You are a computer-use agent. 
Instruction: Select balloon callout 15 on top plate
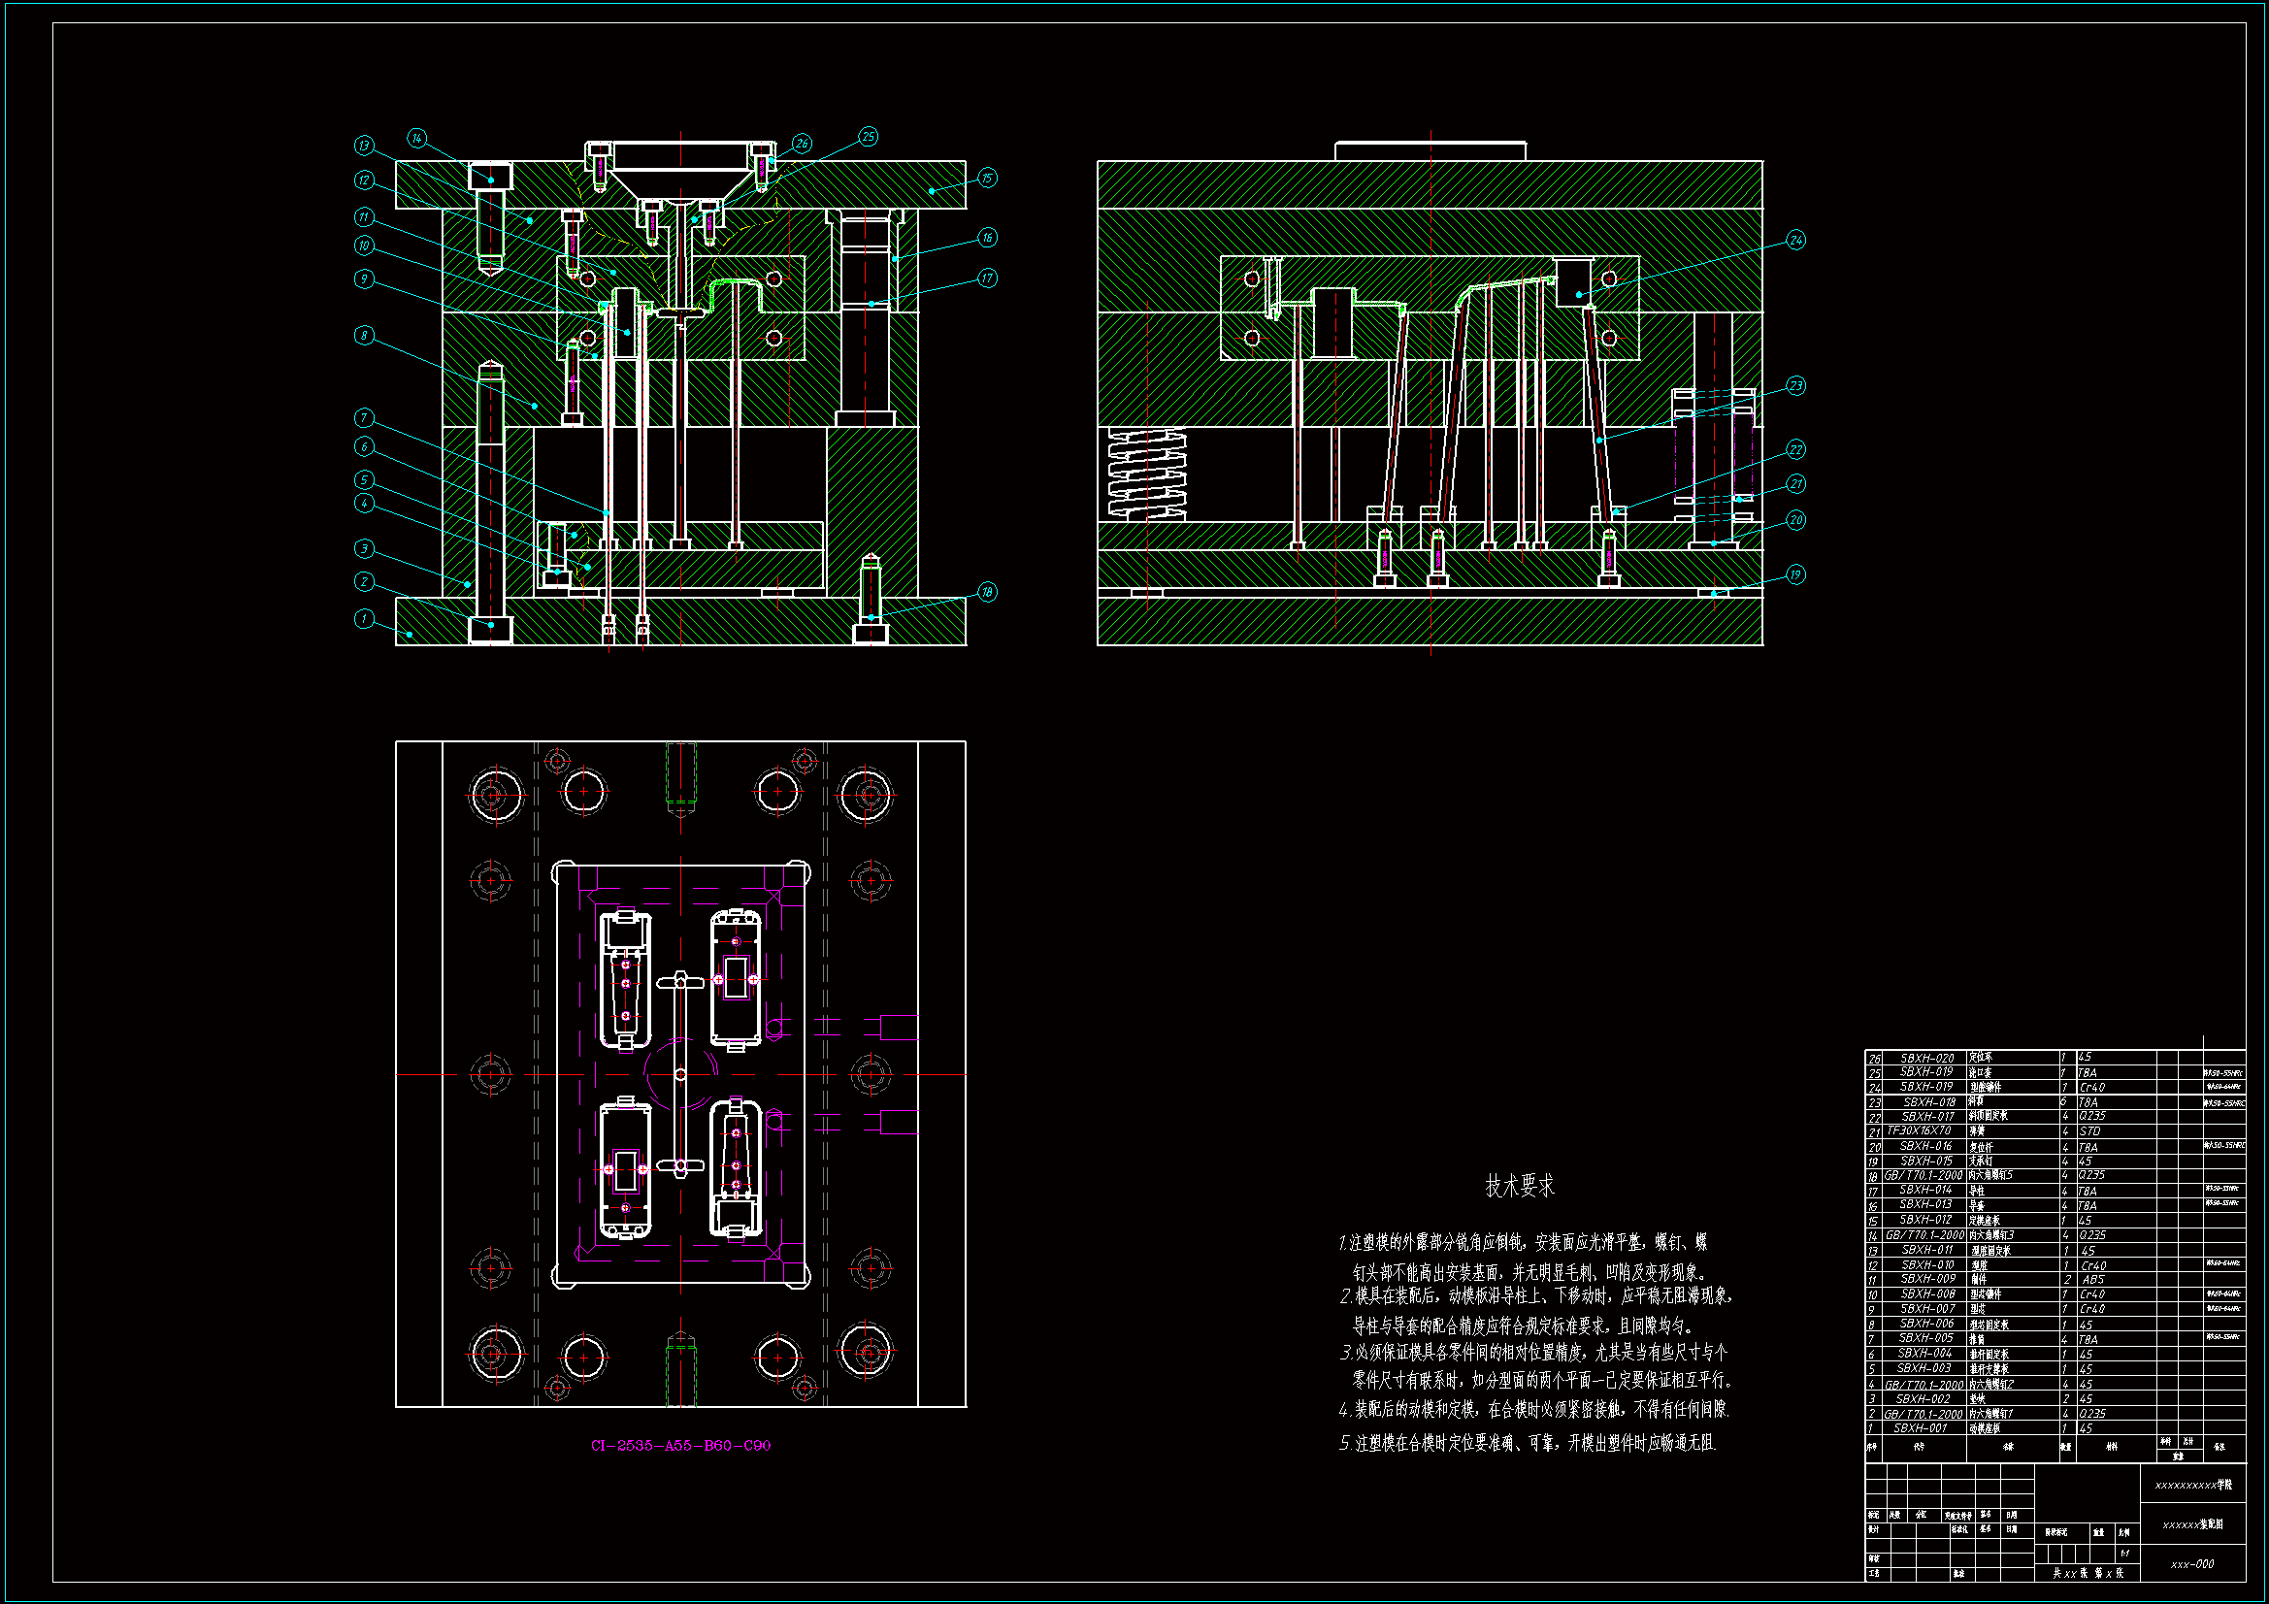987,178
